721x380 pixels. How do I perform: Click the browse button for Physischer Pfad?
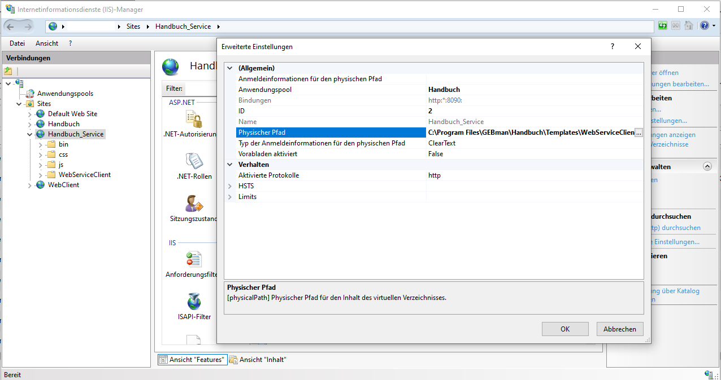639,132
